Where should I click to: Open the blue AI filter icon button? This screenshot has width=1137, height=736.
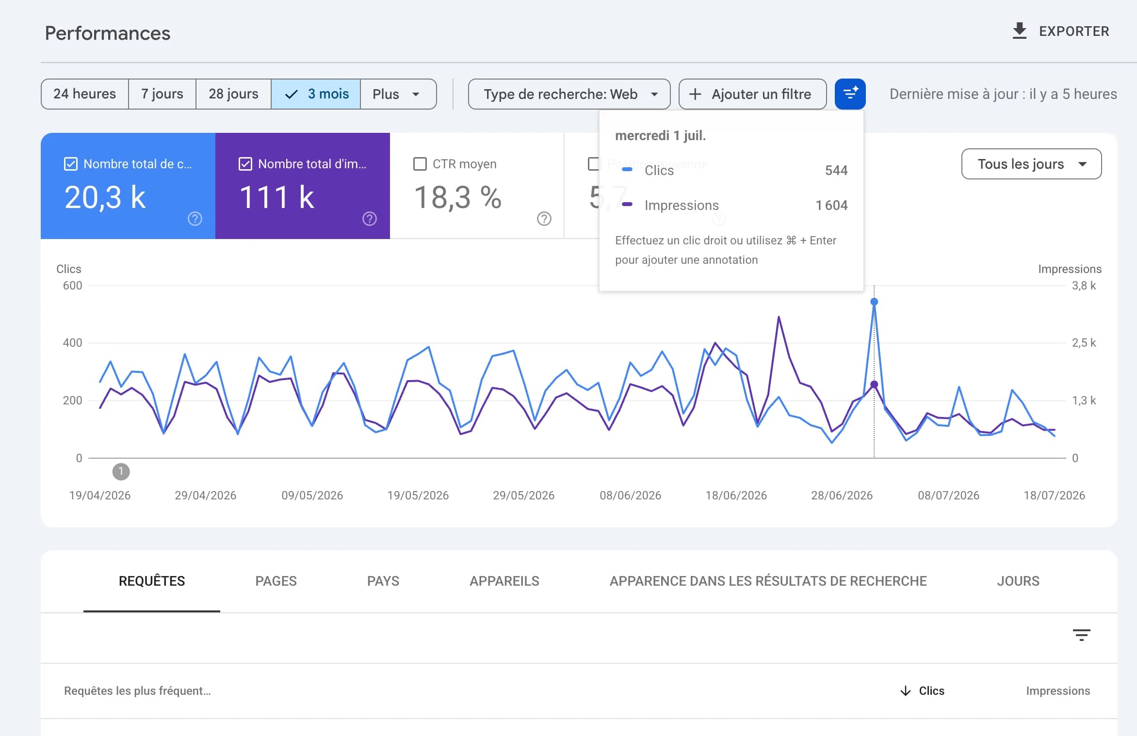[850, 94]
